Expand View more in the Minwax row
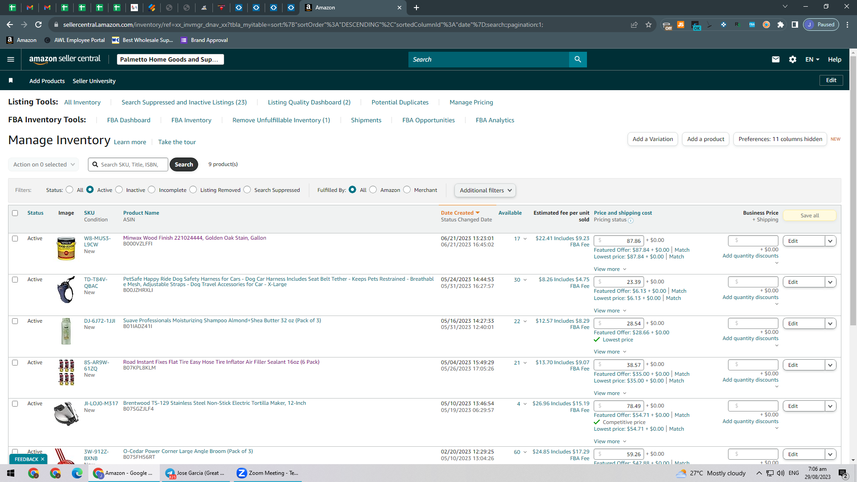Image resolution: width=857 pixels, height=482 pixels. [610, 270]
